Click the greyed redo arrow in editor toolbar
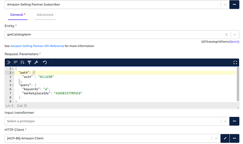Viewport: 243px width, 144px height. [x=52, y=63]
